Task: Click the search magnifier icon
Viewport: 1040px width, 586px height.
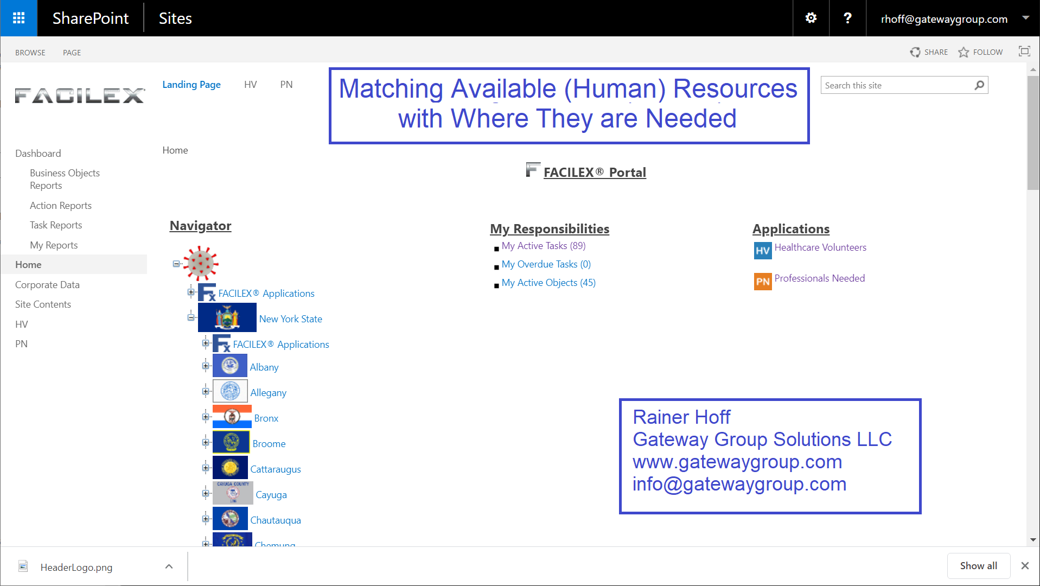Action: [x=979, y=85]
